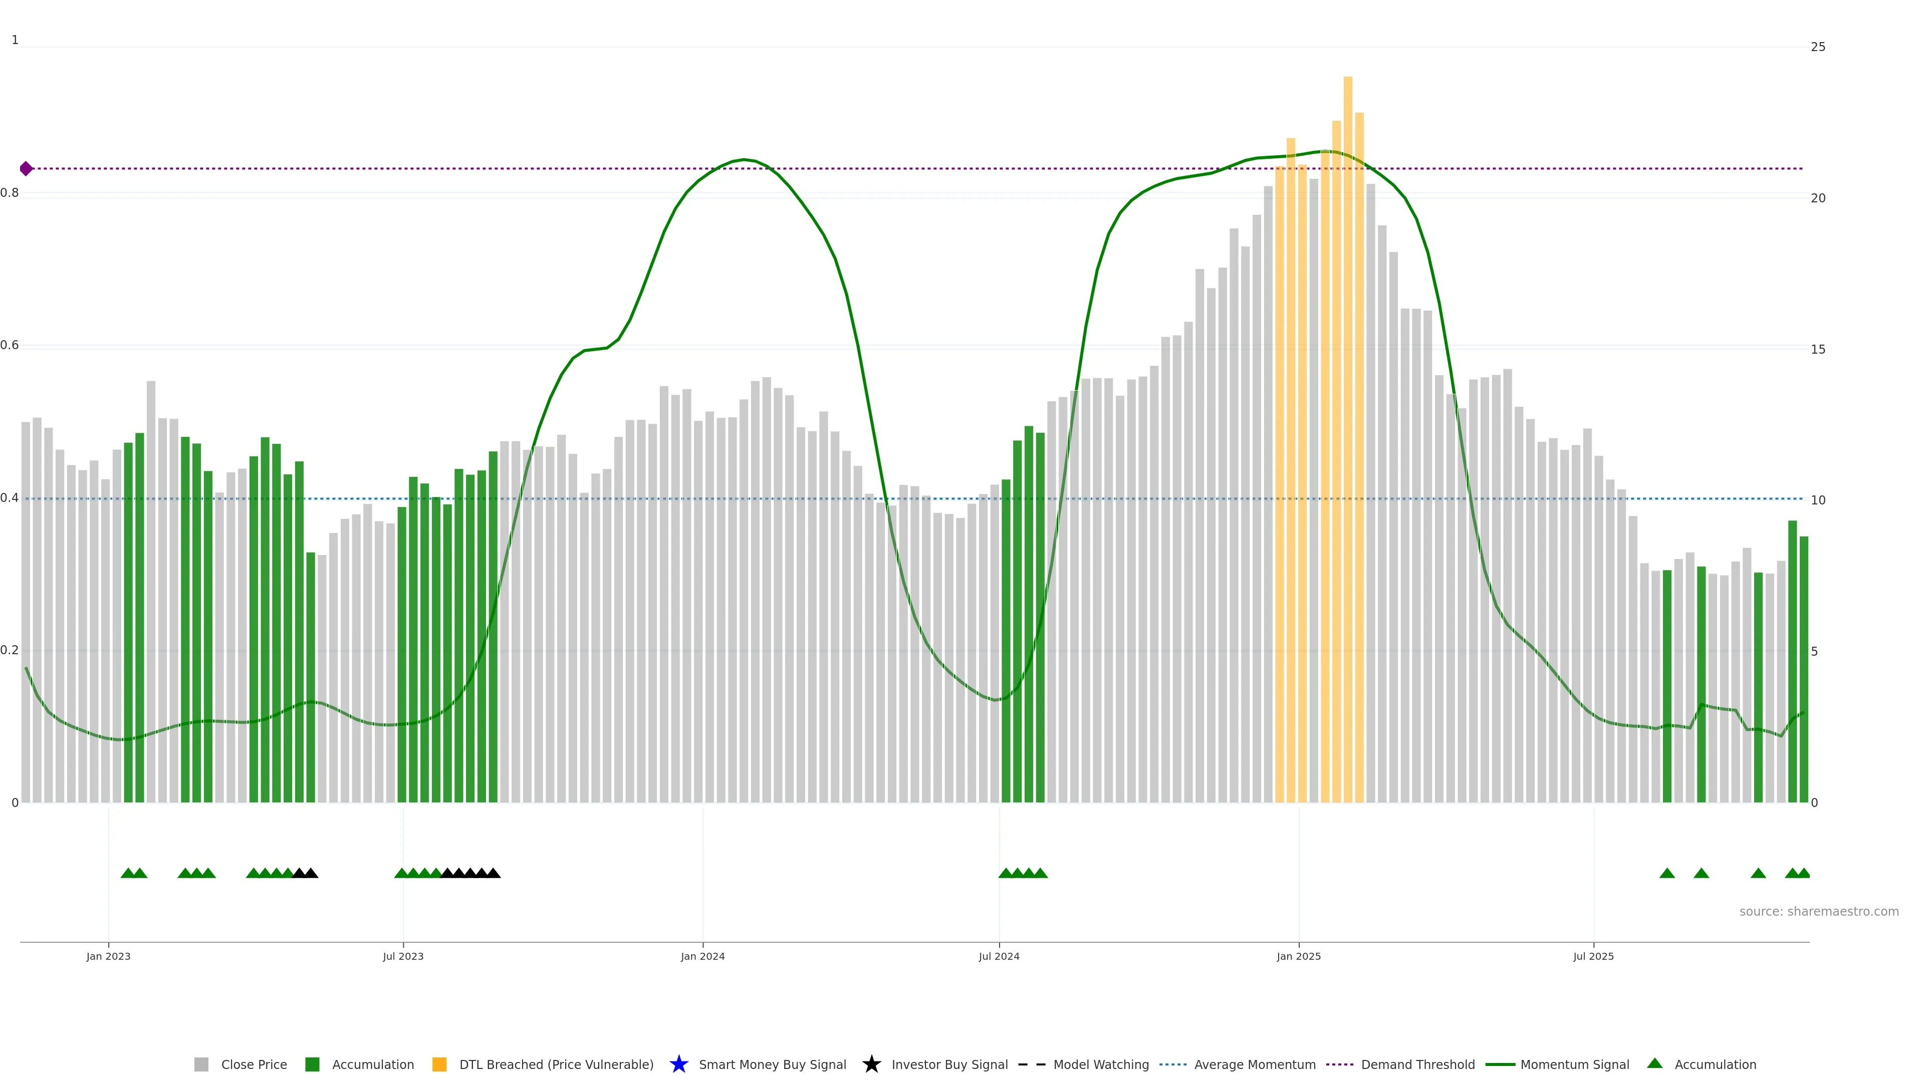
Task: Click the Jan 2024 axis label
Action: (702, 956)
